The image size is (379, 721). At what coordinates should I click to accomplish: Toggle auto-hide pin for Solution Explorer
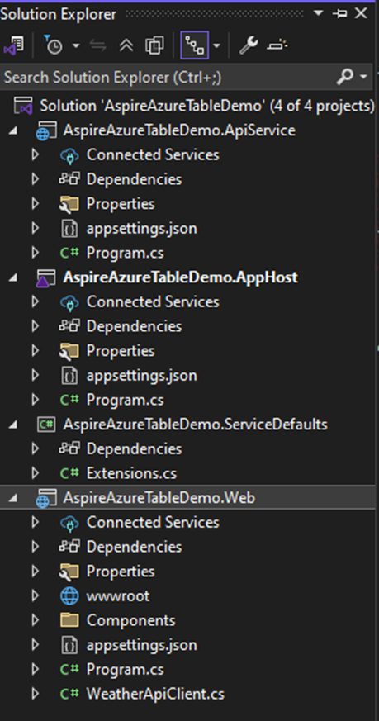point(340,14)
